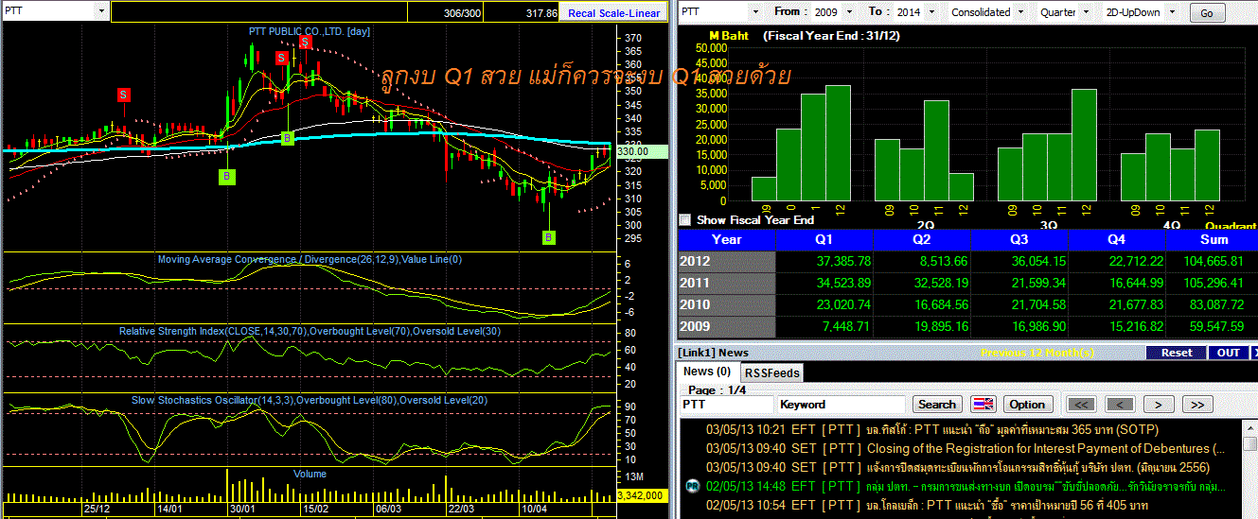Image resolution: width=1258 pixels, height=519 pixels.
Task: Click the 2010 year row header
Action: pos(726,304)
